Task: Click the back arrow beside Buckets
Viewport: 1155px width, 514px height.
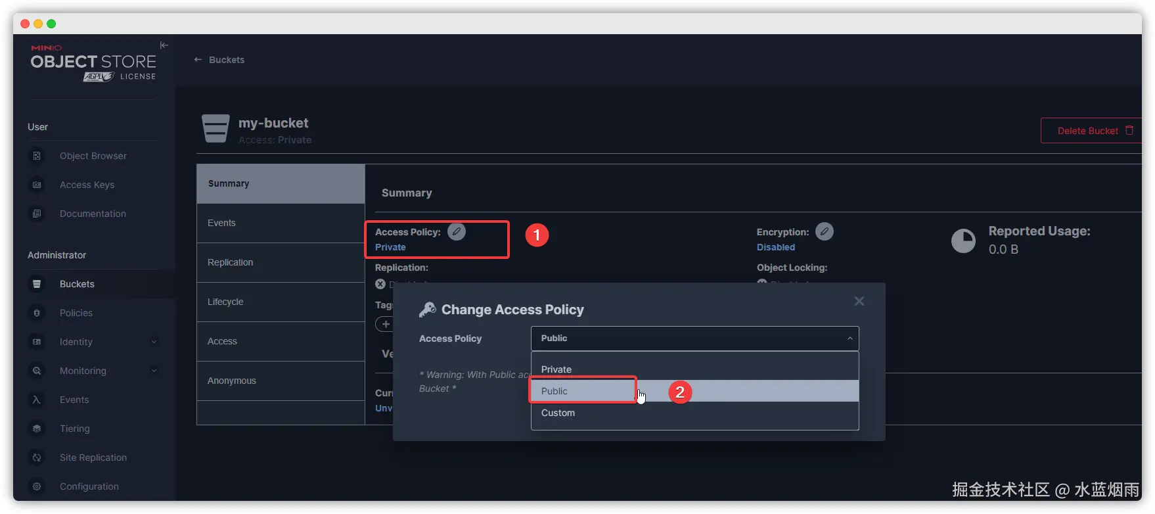Action: (x=198, y=60)
